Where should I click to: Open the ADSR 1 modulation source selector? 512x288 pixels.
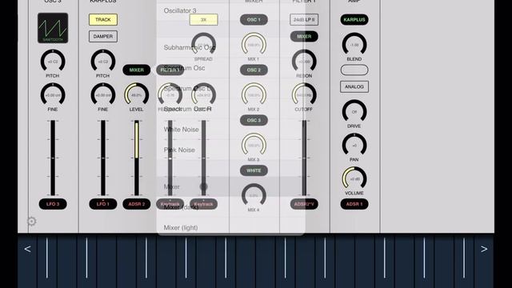[354, 204]
